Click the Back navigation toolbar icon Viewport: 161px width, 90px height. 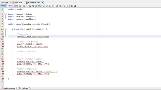pos(20,6)
